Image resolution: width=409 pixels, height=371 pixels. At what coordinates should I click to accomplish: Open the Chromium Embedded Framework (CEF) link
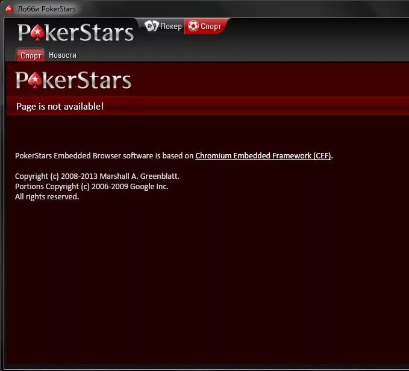[263, 155]
